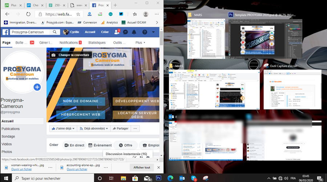Click the Facebook logo icon
This screenshot has height=182, width=327.
click(x=5, y=32)
